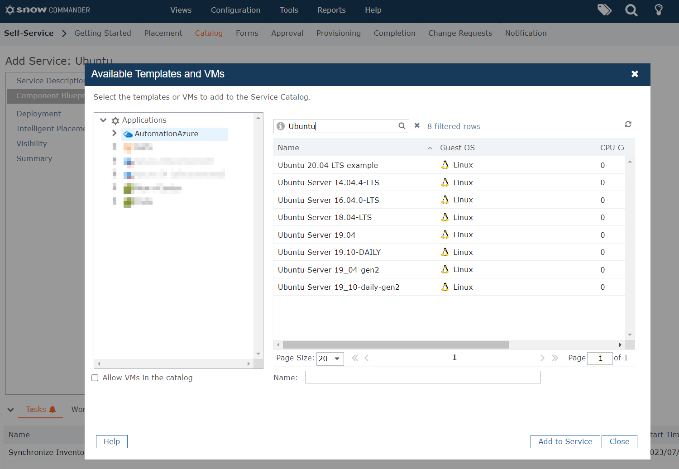Click the info icon beside filter field
Viewport: 679px width, 469px height.
coord(281,126)
